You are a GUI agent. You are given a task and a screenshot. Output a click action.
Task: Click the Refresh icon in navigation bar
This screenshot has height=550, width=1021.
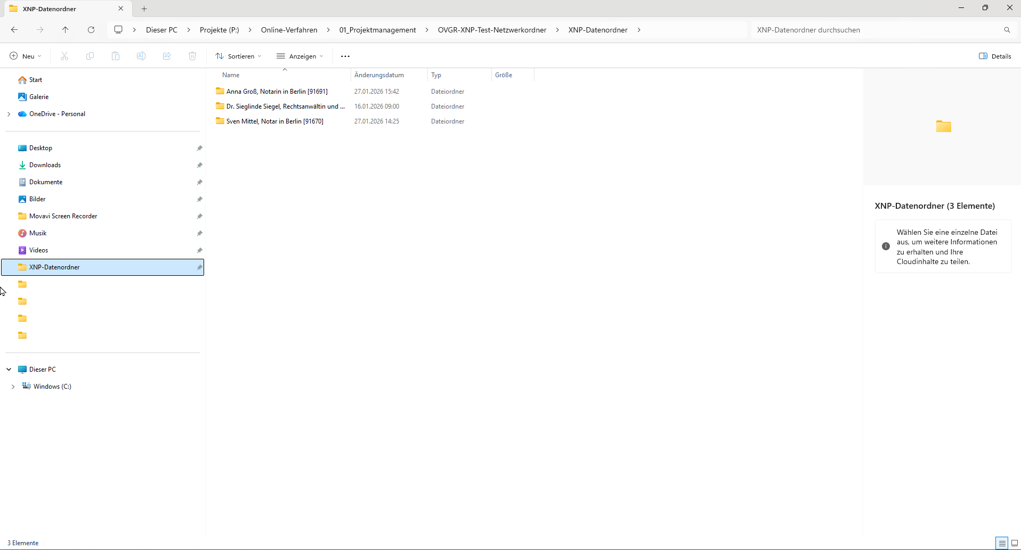point(91,30)
